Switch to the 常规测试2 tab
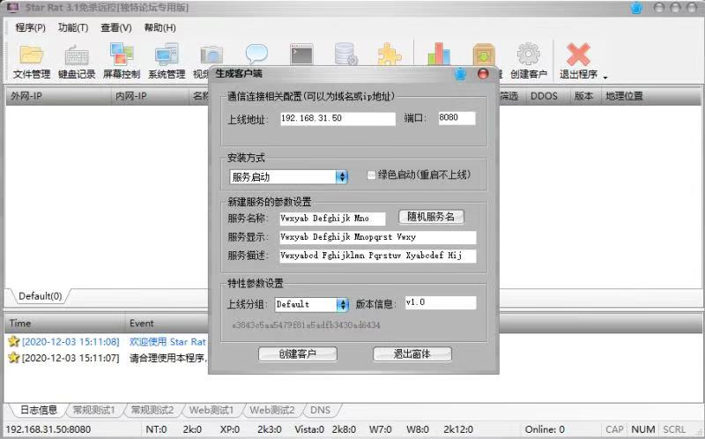Viewport: 705px width, 439px height. click(x=152, y=410)
